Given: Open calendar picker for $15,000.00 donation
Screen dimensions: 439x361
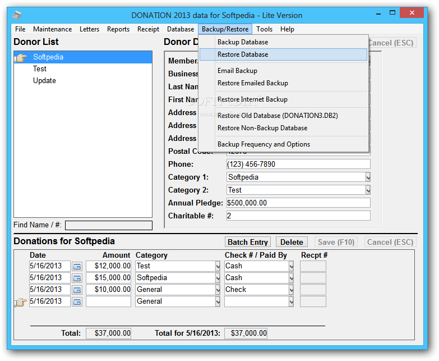Looking at the screenshot, I should (77, 278).
